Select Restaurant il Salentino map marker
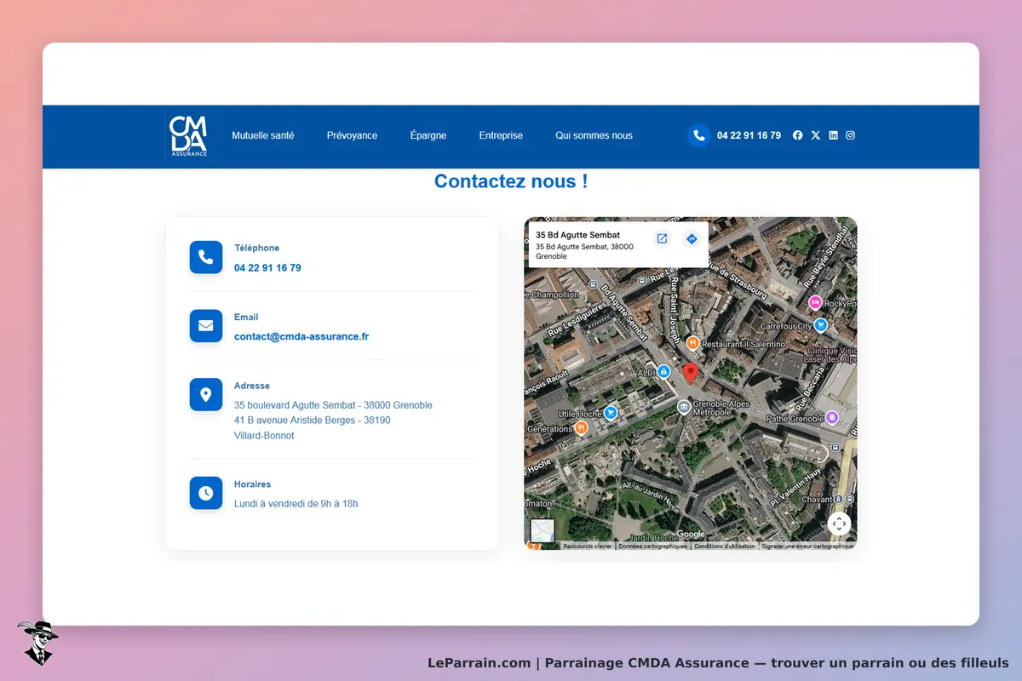Screen dimensions: 1022x681 coord(693,343)
